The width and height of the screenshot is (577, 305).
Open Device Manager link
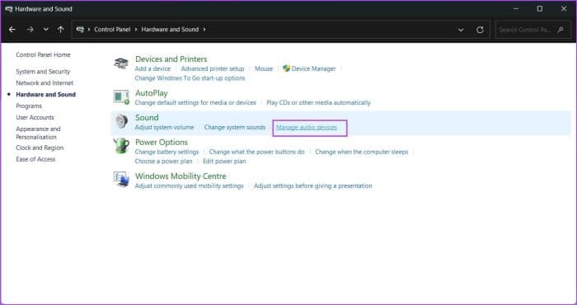pyautogui.click(x=313, y=68)
